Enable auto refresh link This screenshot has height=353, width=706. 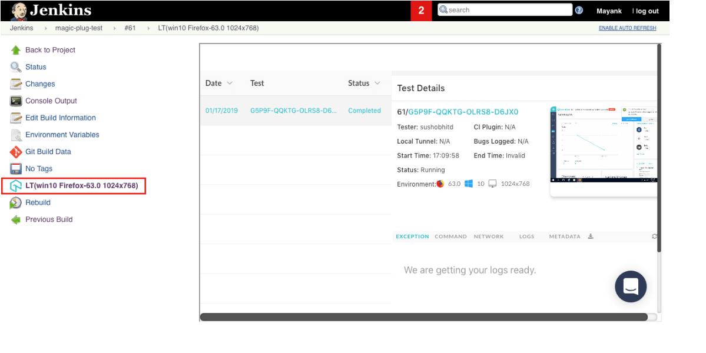point(627,28)
